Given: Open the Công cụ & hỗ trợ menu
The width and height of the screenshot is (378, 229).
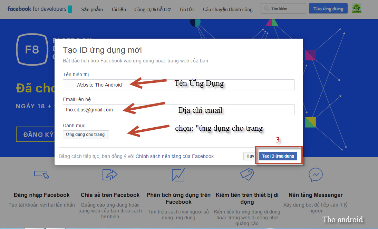Looking at the screenshot, I should (x=152, y=9).
